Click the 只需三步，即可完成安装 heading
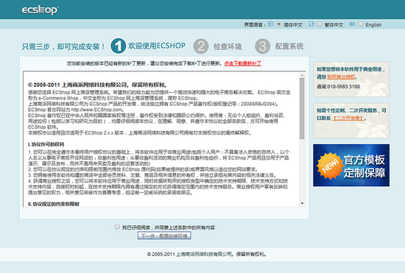The width and height of the screenshot is (405, 273). point(63,46)
